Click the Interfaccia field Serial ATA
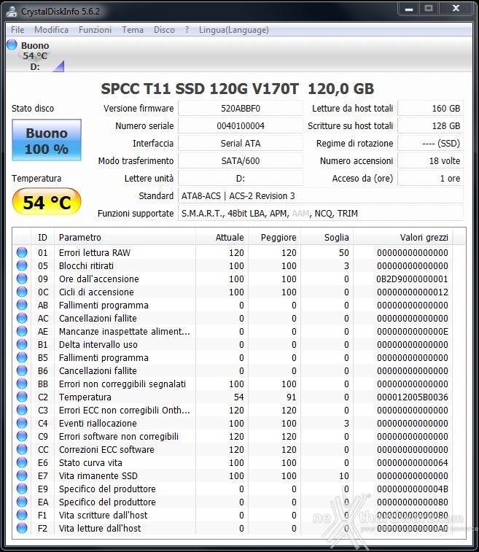Image resolution: width=479 pixels, height=552 pixels. [x=241, y=143]
